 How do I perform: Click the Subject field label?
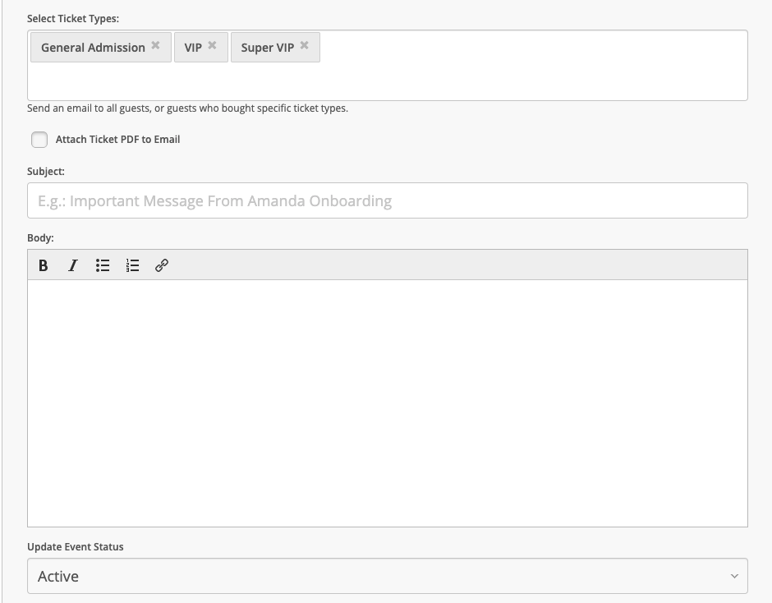tap(46, 172)
